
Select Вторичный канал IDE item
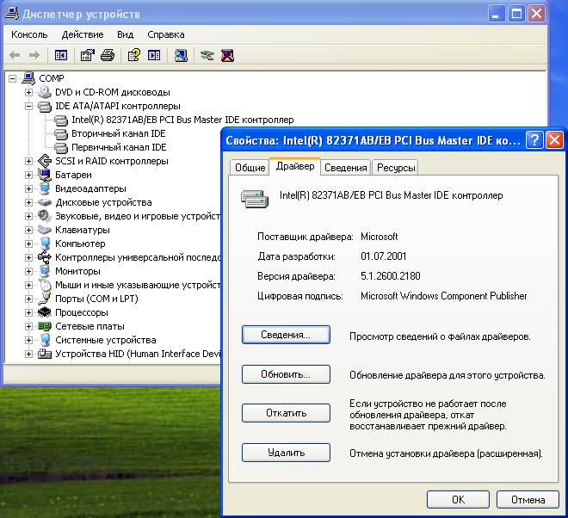(x=118, y=133)
